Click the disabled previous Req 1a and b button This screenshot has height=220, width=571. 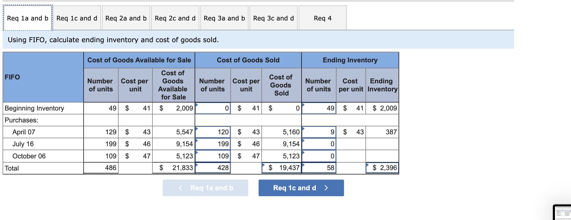click(x=206, y=188)
